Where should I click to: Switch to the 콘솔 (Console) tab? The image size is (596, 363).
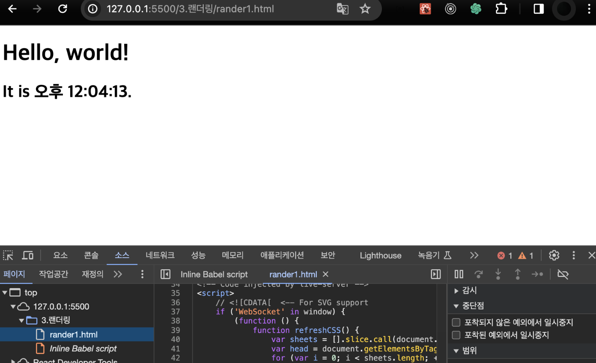(x=91, y=256)
